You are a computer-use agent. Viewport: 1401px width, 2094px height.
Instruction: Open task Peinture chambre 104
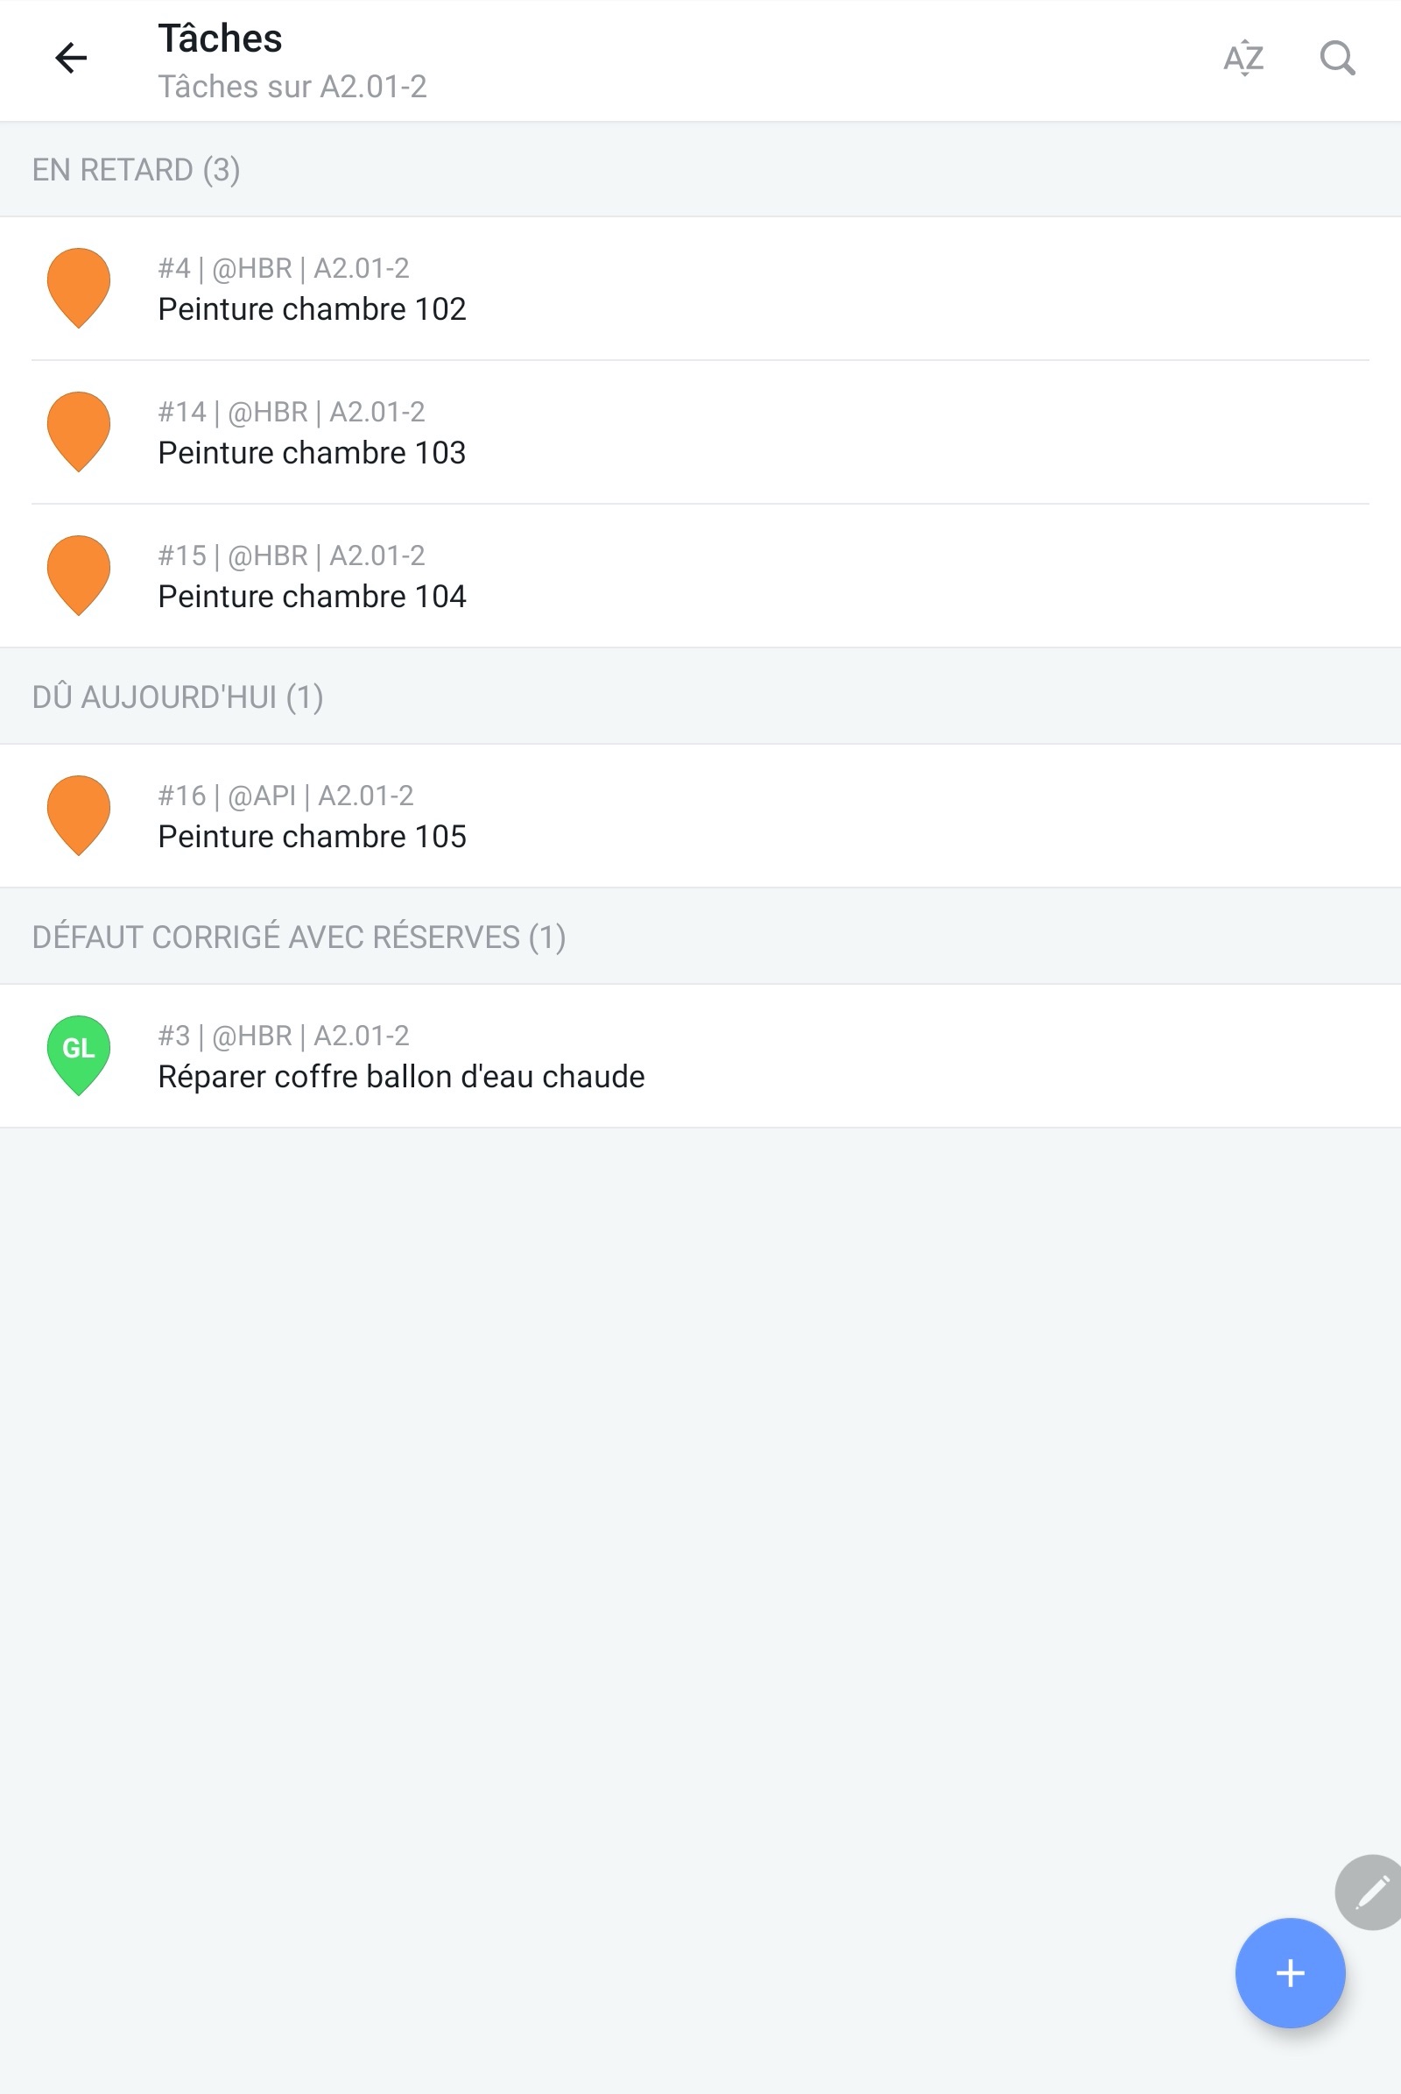click(700, 576)
